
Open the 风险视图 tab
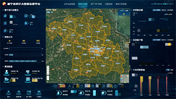109,4
